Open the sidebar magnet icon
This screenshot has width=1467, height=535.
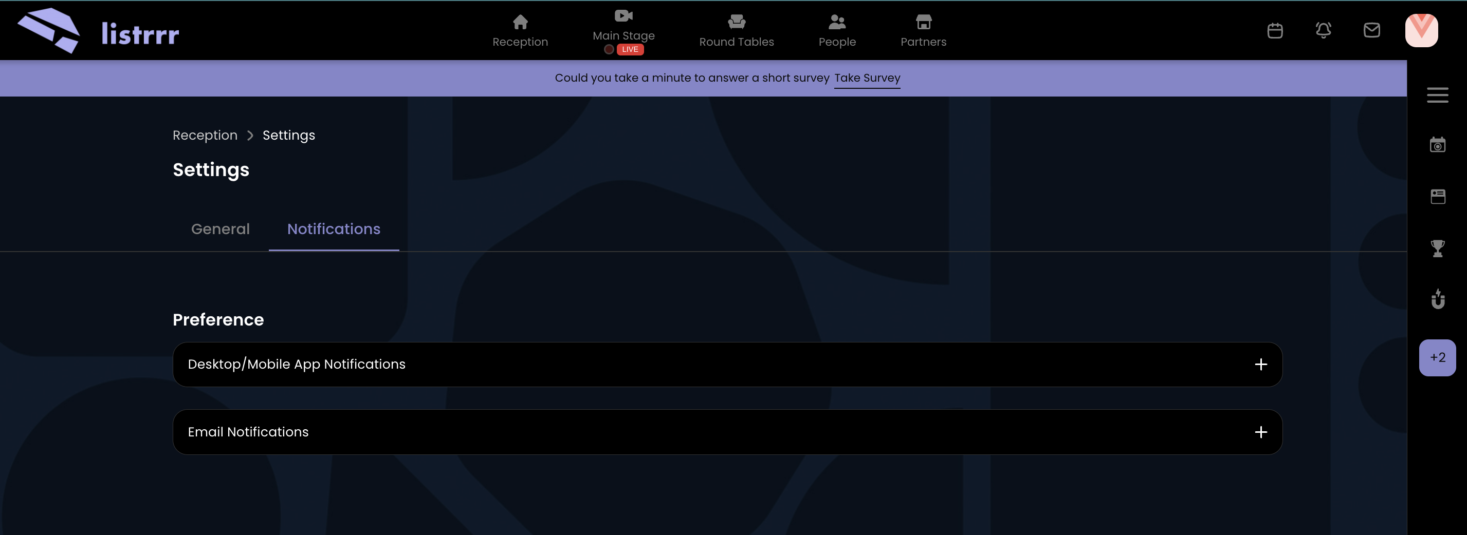[x=1437, y=299]
